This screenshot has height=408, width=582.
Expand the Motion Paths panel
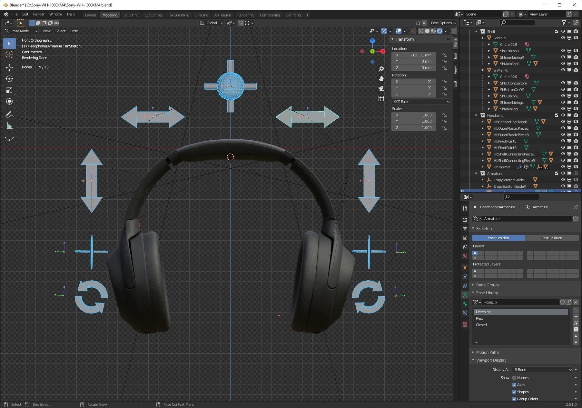click(488, 353)
